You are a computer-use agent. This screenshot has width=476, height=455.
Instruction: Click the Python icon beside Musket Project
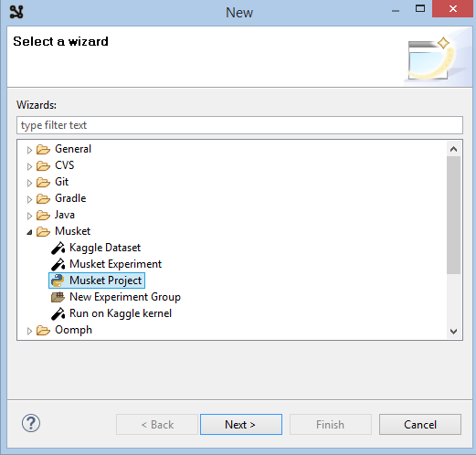[x=58, y=280]
